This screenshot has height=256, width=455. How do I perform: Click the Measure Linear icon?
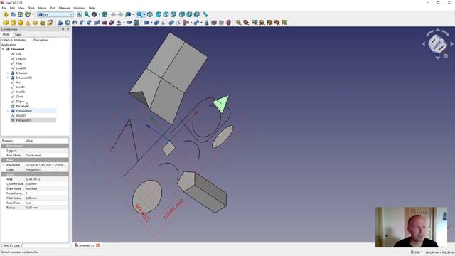click(x=239, y=22)
